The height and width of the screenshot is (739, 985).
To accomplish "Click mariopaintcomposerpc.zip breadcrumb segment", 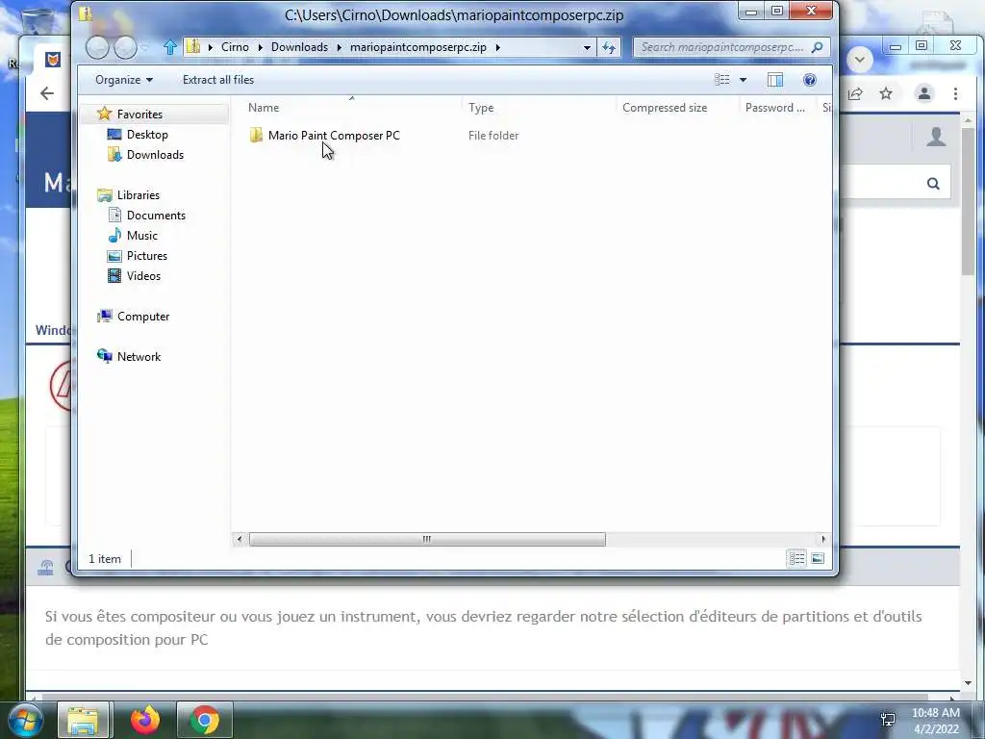I will pyautogui.click(x=417, y=47).
